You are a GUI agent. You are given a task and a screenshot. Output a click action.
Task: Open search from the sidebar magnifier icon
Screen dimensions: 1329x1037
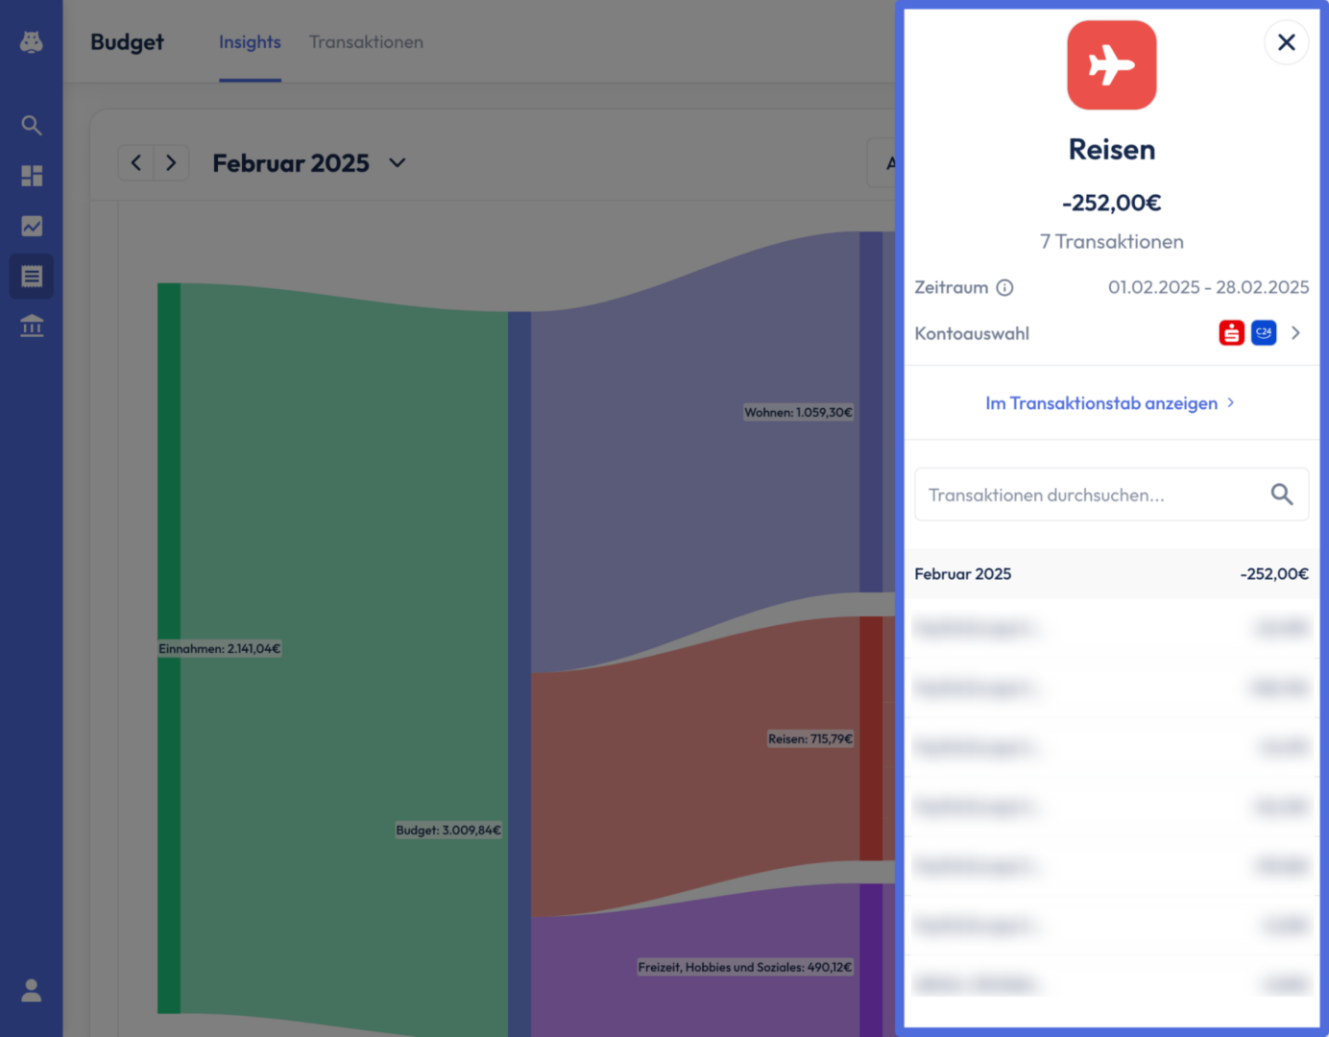(32, 125)
